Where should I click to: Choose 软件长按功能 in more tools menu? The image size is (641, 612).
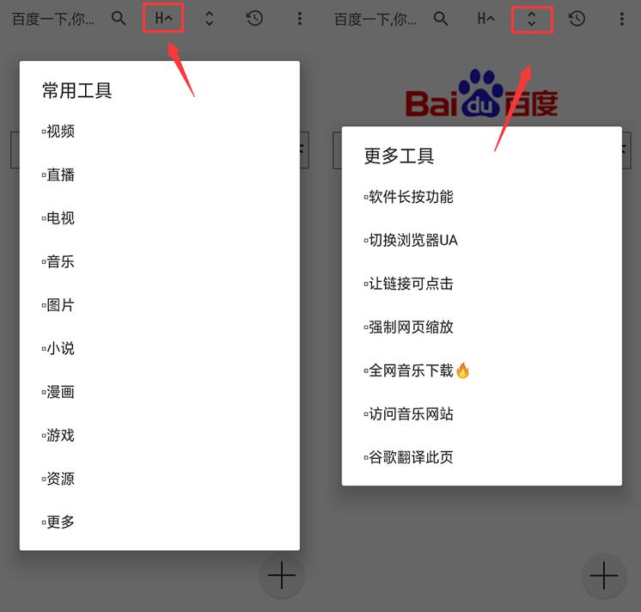click(x=408, y=197)
